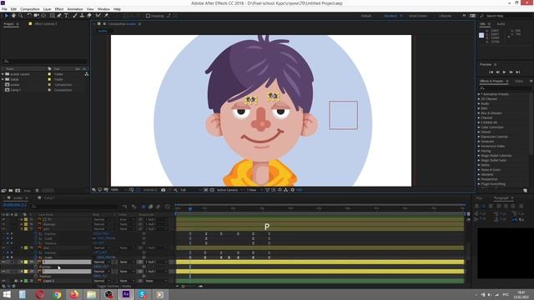This screenshot has width=534, height=300.
Task: Create a new composition from Project panel
Action: point(18,191)
